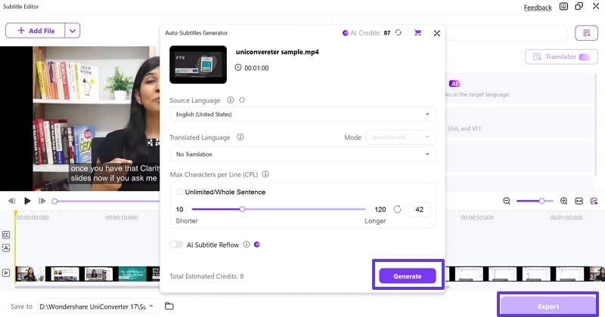Zoom in the timeline
Image resolution: width=605 pixels, height=317 pixels.
[563, 201]
